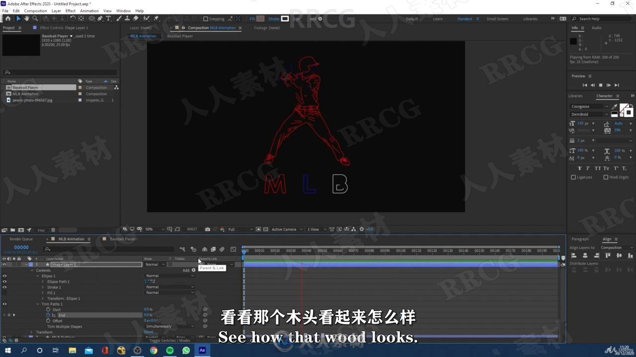Enable the Hindi Digits checkbox
This screenshot has width=636, height=357.
pos(606,177)
